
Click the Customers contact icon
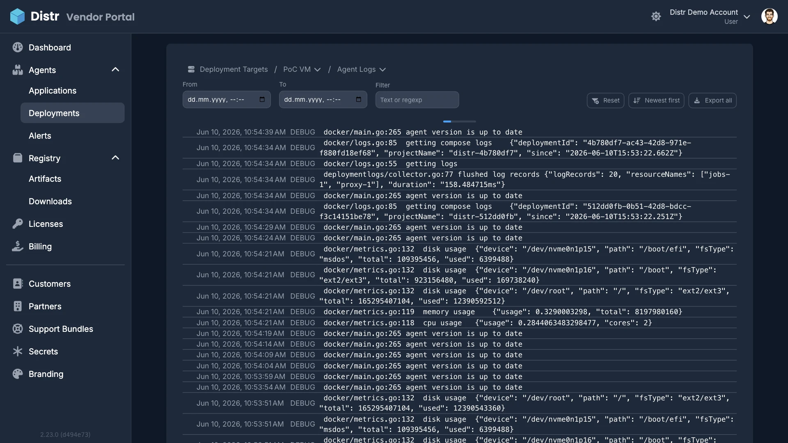point(18,283)
